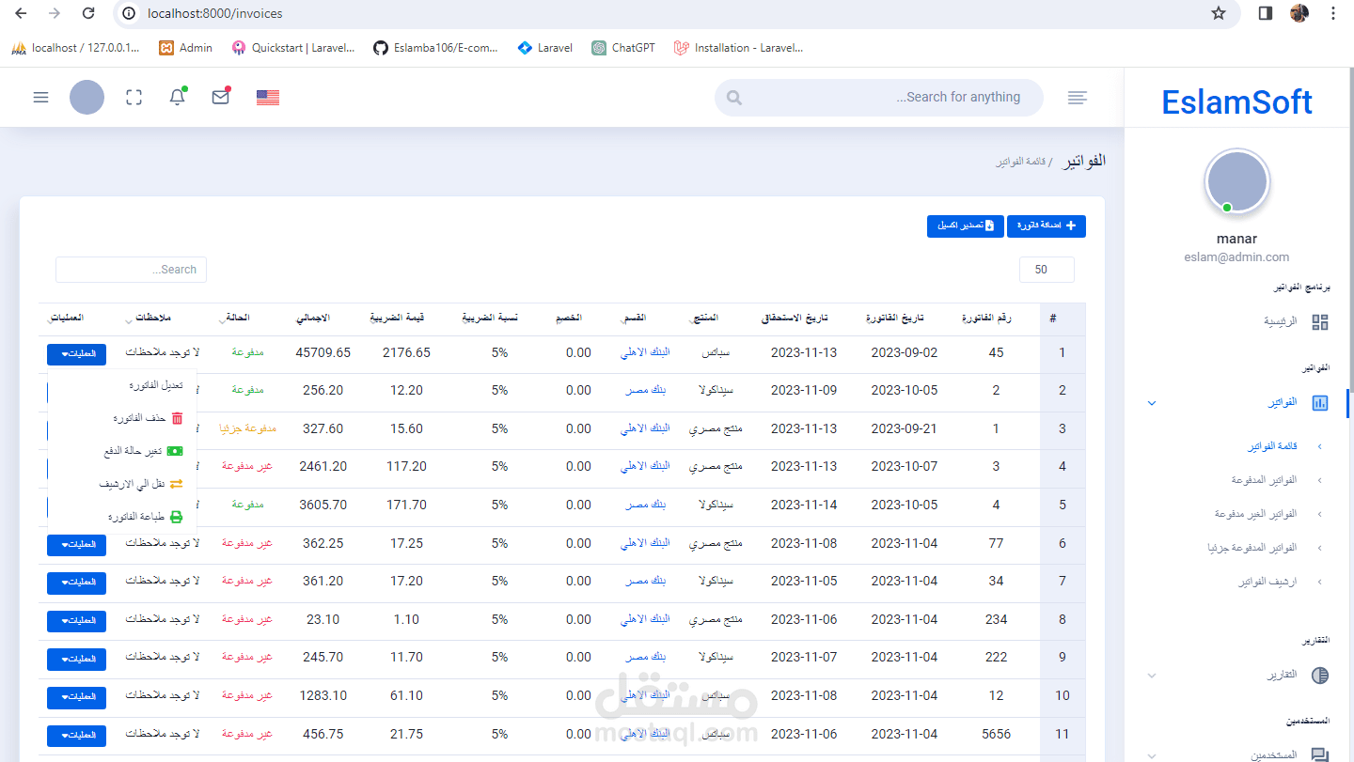Select the US flag language icon
This screenshot has width=1354, height=762.
268,97
